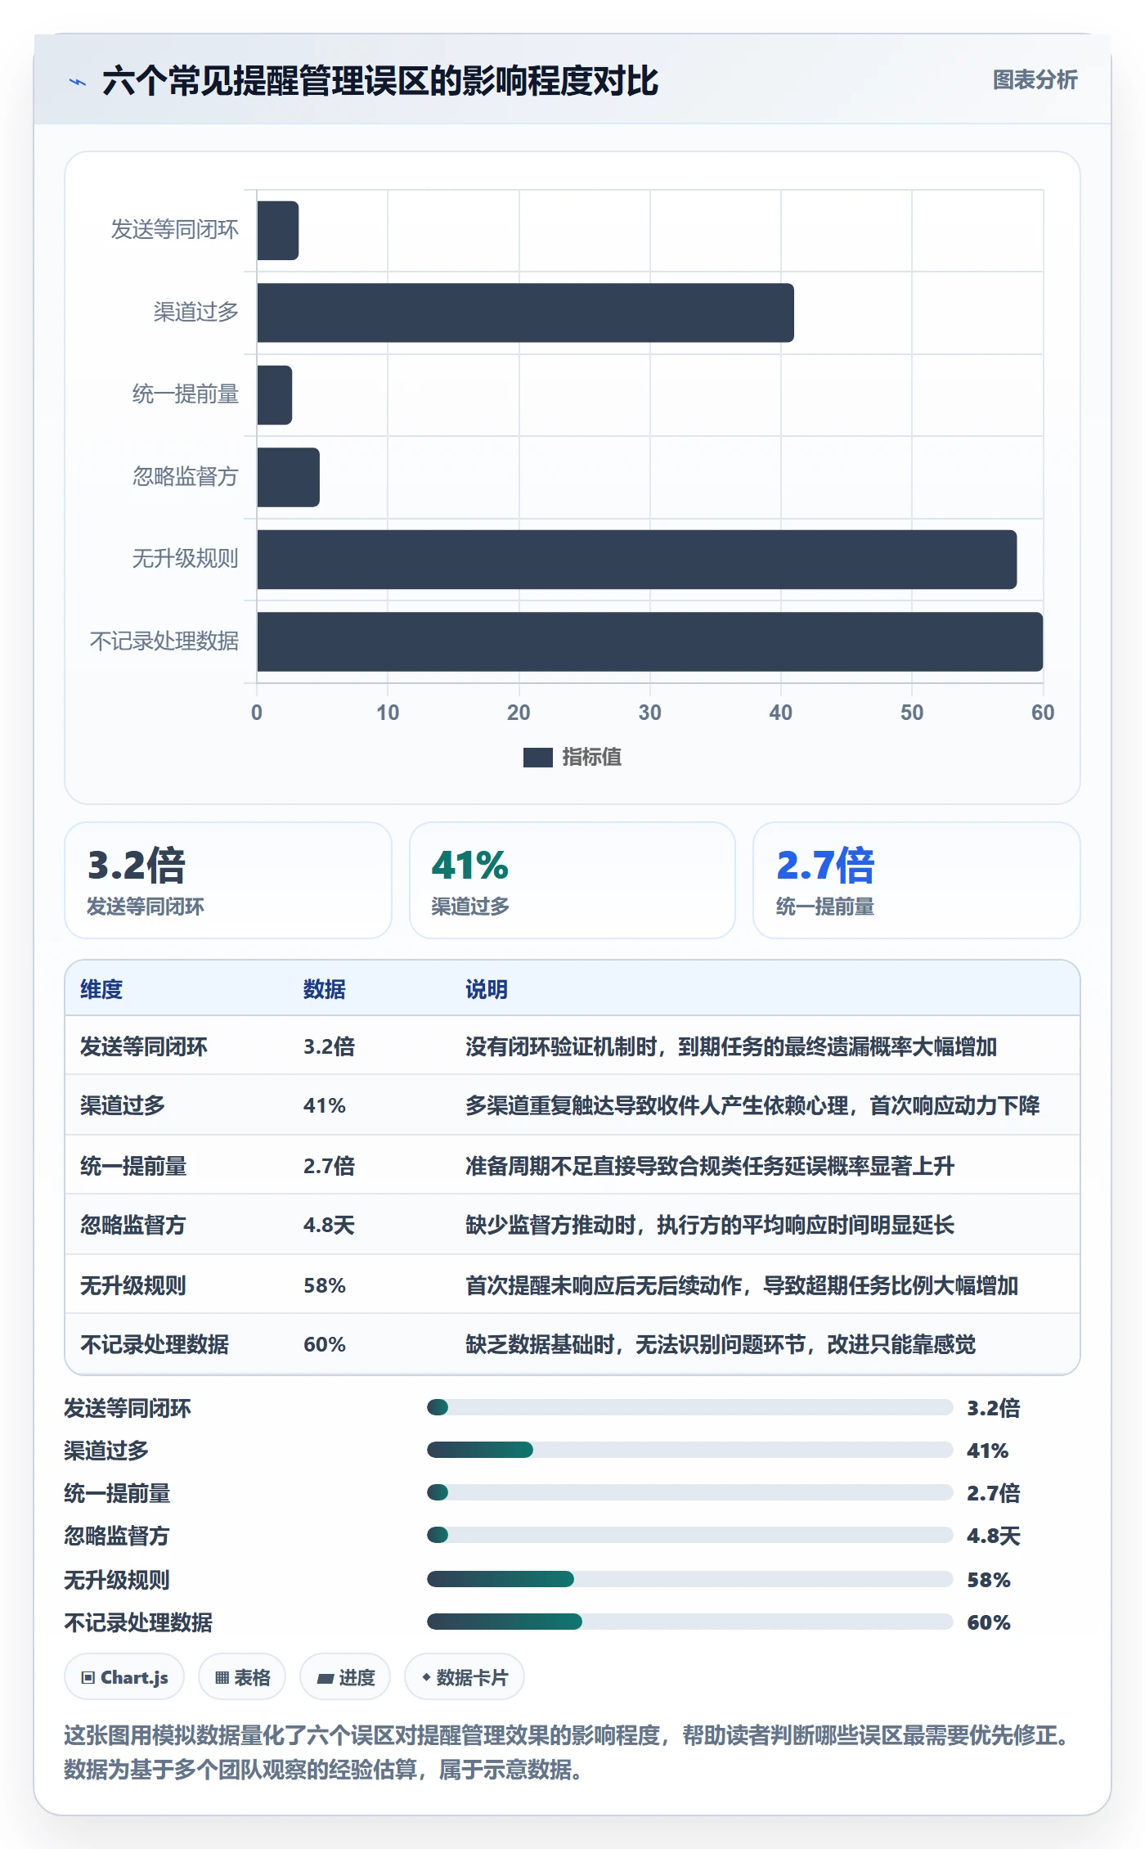The height and width of the screenshot is (1849, 1145).
Task: Click the 统一提前量 chart bar
Action: 275,395
